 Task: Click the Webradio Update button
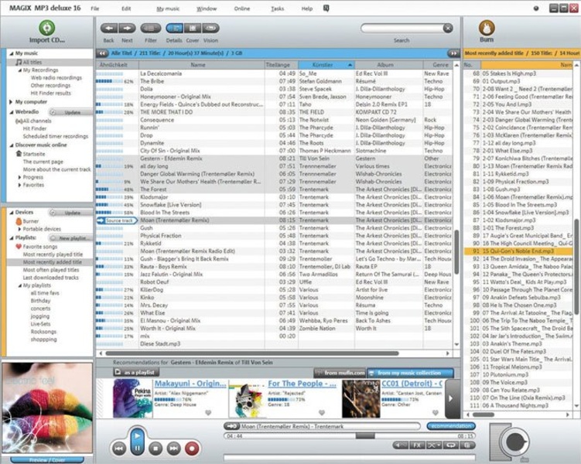click(x=70, y=112)
